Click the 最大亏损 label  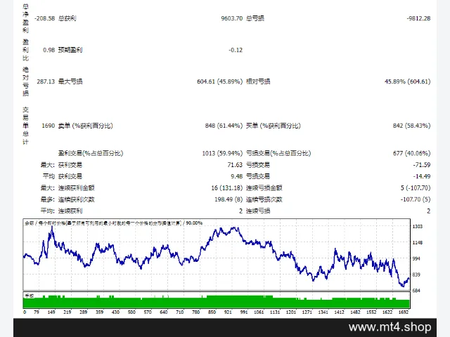point(70,81)
